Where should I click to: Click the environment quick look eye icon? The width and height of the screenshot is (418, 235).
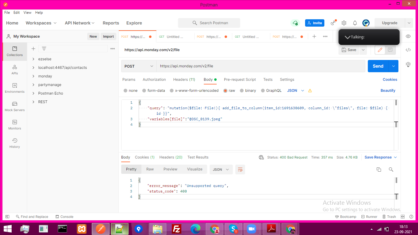(x=408, y=36)
